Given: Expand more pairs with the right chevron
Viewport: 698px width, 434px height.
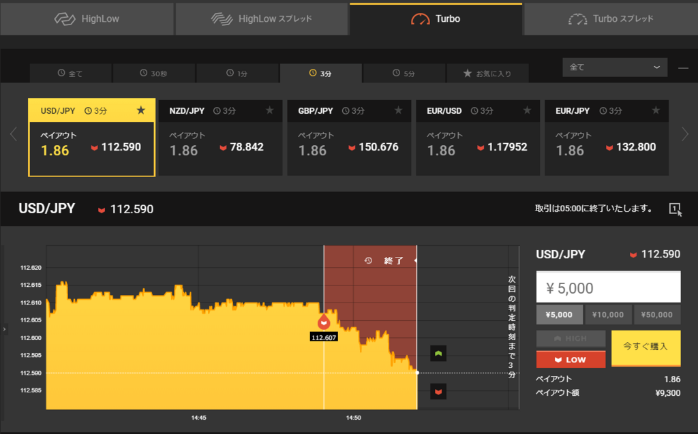Looking at the screenshot, I should pyautogui.click(x=686, y=134).
